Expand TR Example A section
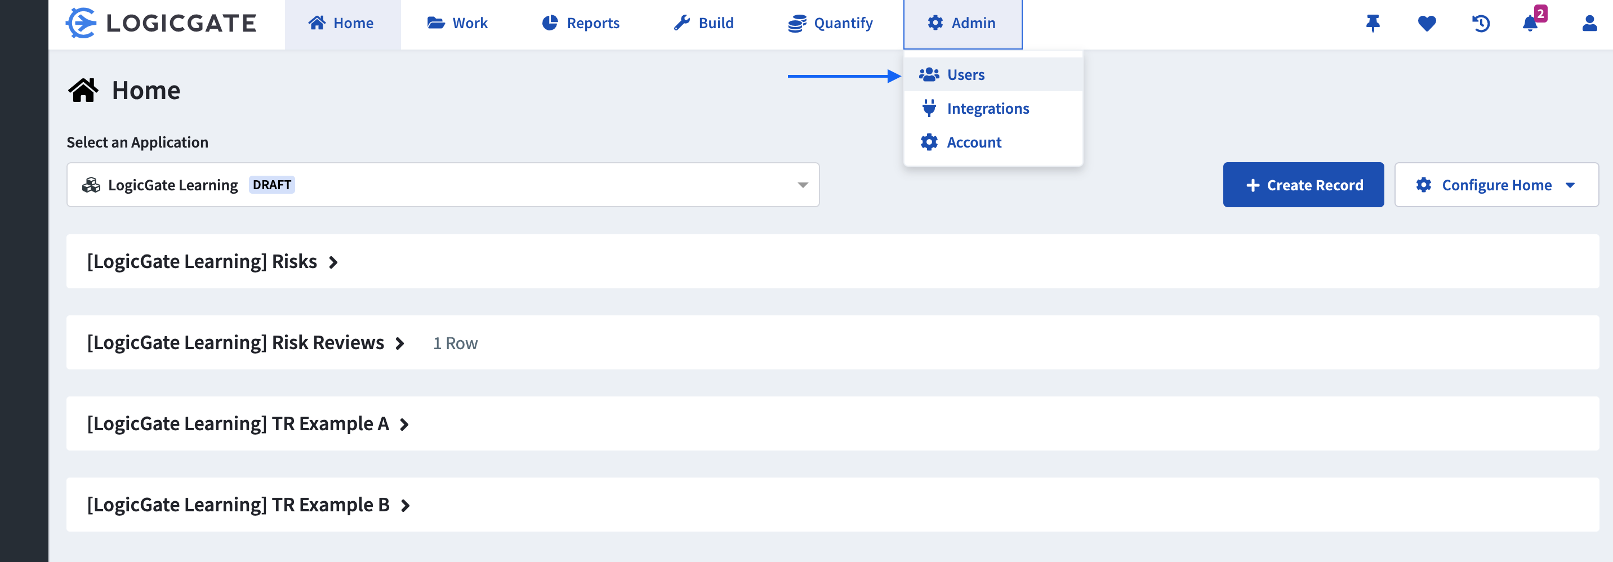Screen dimensions: 1613x562 click(x=404, y=423)
